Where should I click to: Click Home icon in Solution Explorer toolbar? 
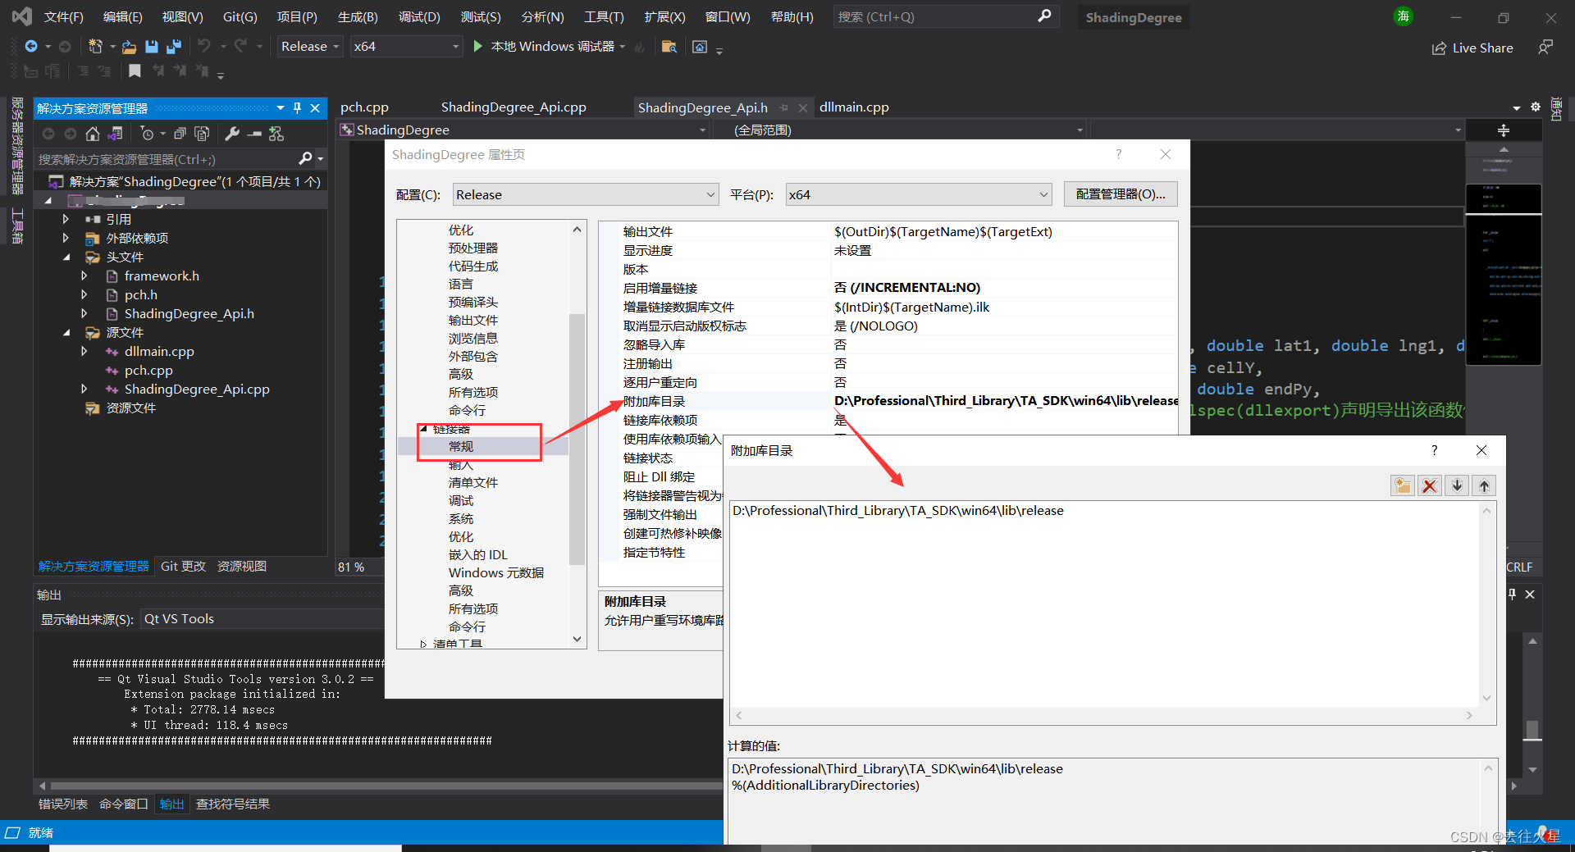point(93,133)
